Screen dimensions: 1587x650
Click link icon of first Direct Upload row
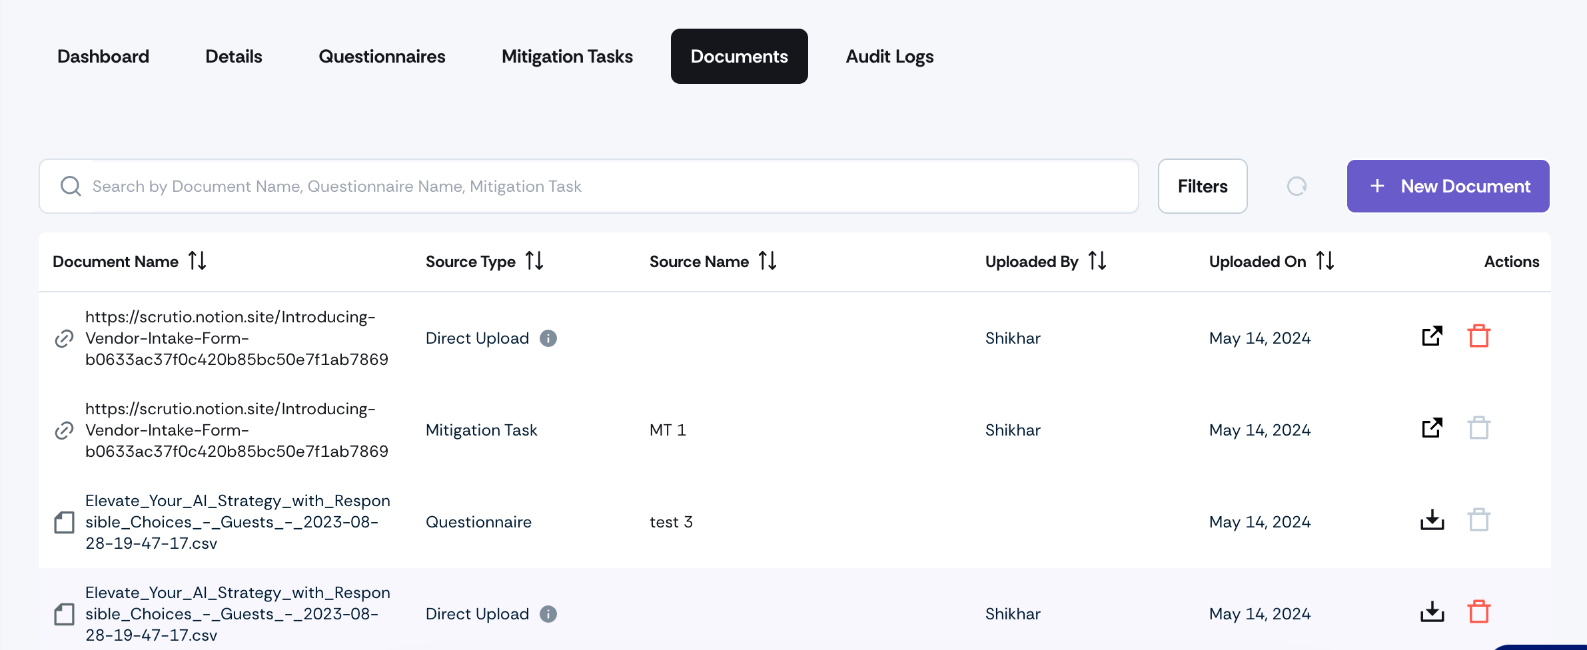click(x=64, y=338)
